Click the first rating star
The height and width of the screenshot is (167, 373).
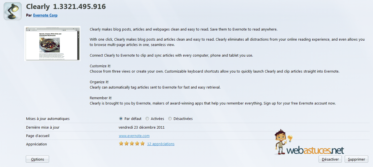point(121,144)
